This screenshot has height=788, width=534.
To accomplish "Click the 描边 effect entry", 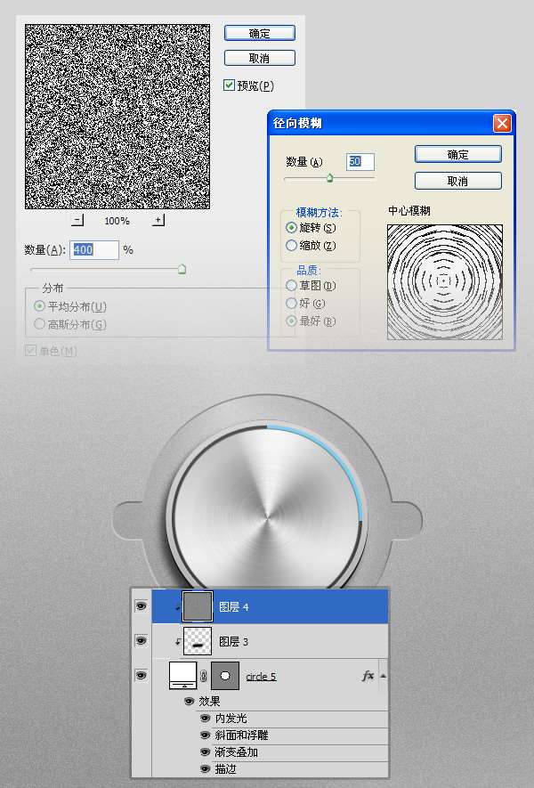I will click(x=225, y=769).
